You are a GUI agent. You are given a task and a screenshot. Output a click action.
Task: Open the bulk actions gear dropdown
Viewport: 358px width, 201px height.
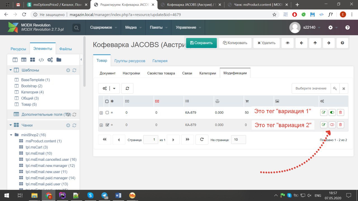[x=109, y=88]
